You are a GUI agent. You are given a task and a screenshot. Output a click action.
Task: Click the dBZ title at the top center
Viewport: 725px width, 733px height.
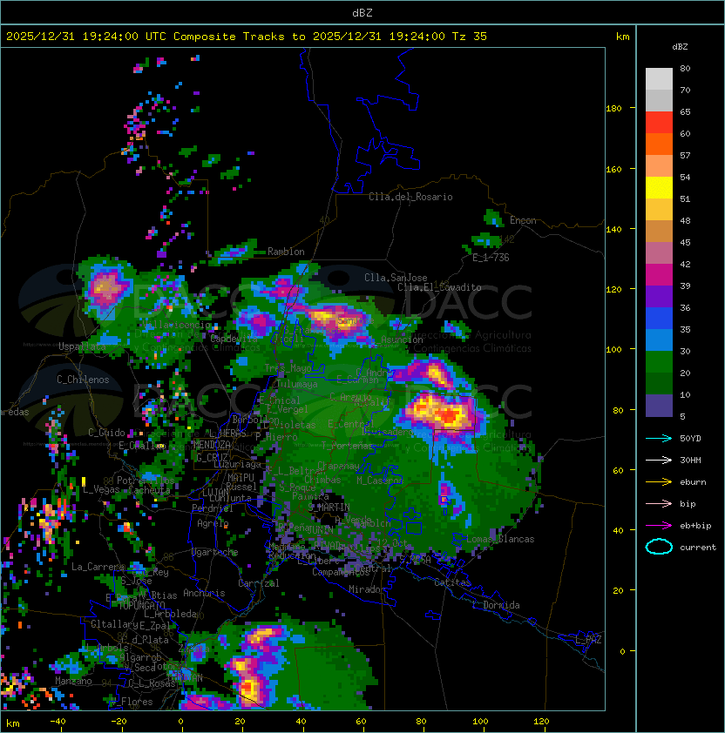coord(362,12)
